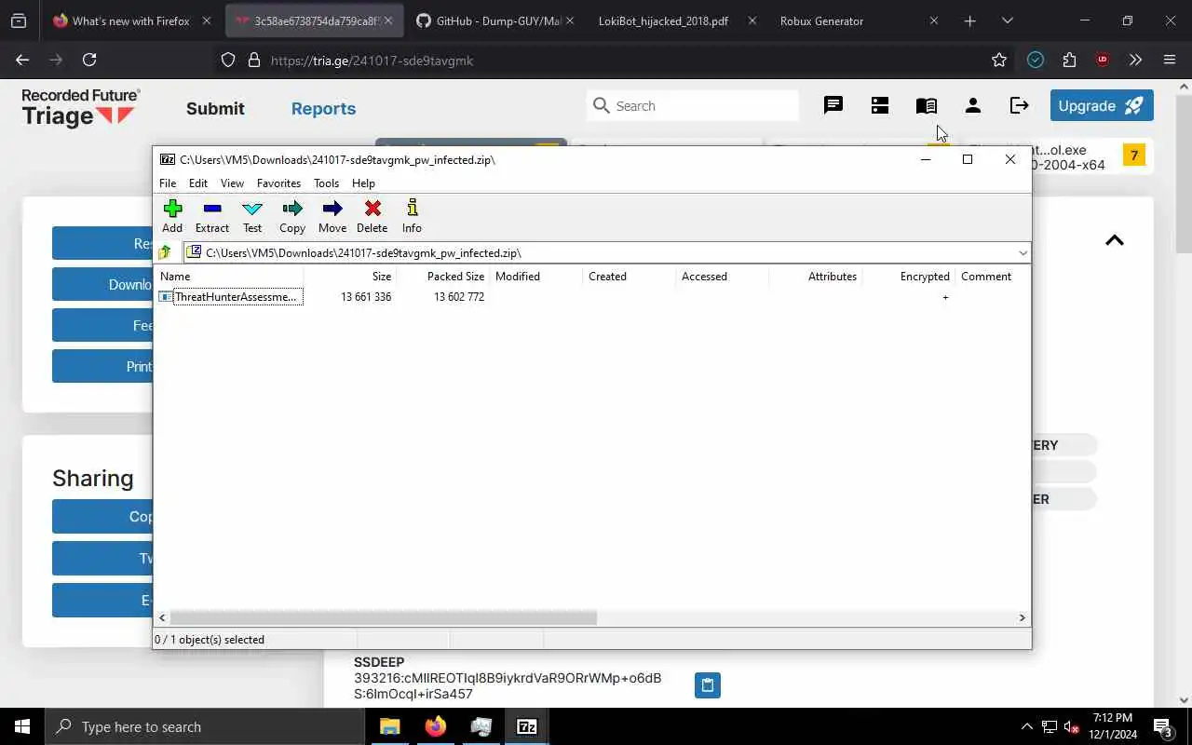This screenshot has height=745, width=1192.
Task: Sort by Comment column header
Action: point(992,277)
